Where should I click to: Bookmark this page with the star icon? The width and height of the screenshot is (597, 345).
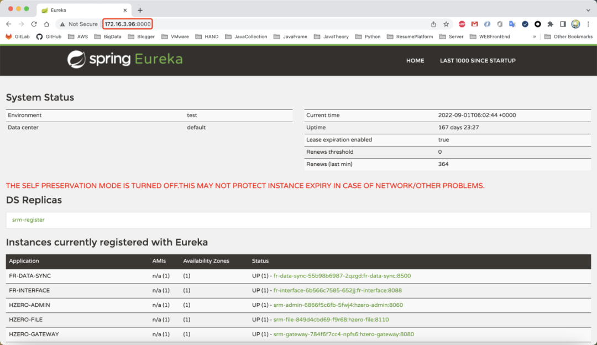[446, 24]
